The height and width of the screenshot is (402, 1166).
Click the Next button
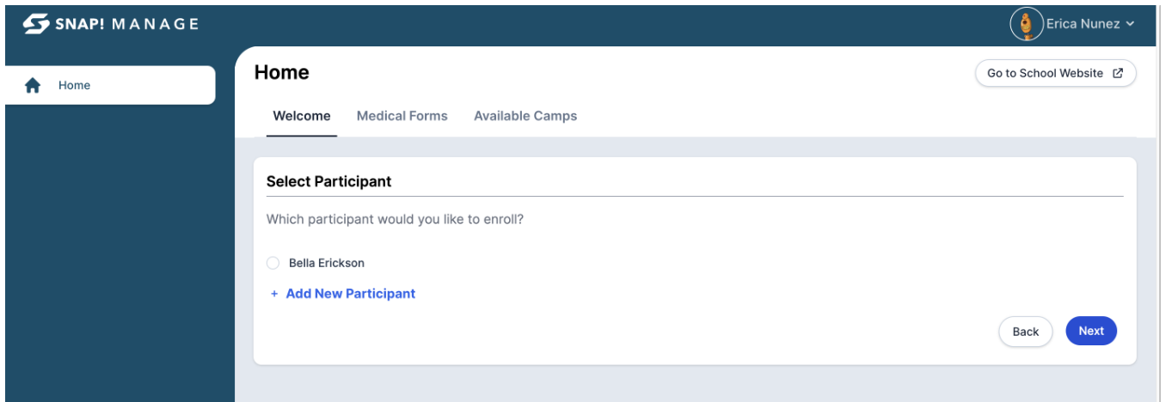point(1091,331)
